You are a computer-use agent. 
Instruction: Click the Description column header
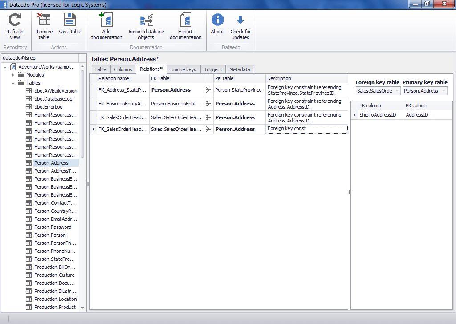coord(306,78)
